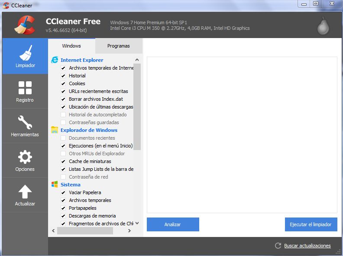Uncheck Ejecuciones (en el menú Inicio)
343x256 pixels.
(x=63, y=146)
